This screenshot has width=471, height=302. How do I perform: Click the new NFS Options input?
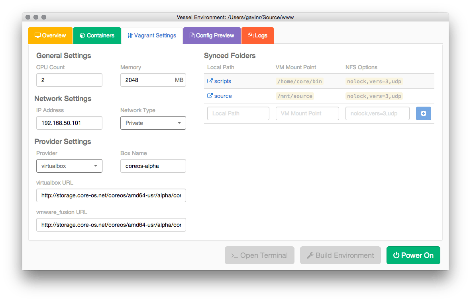377,113
